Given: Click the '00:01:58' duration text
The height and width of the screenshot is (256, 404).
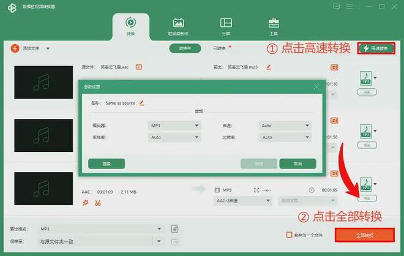Looking at the screenshot, I should tap(332, 137).
